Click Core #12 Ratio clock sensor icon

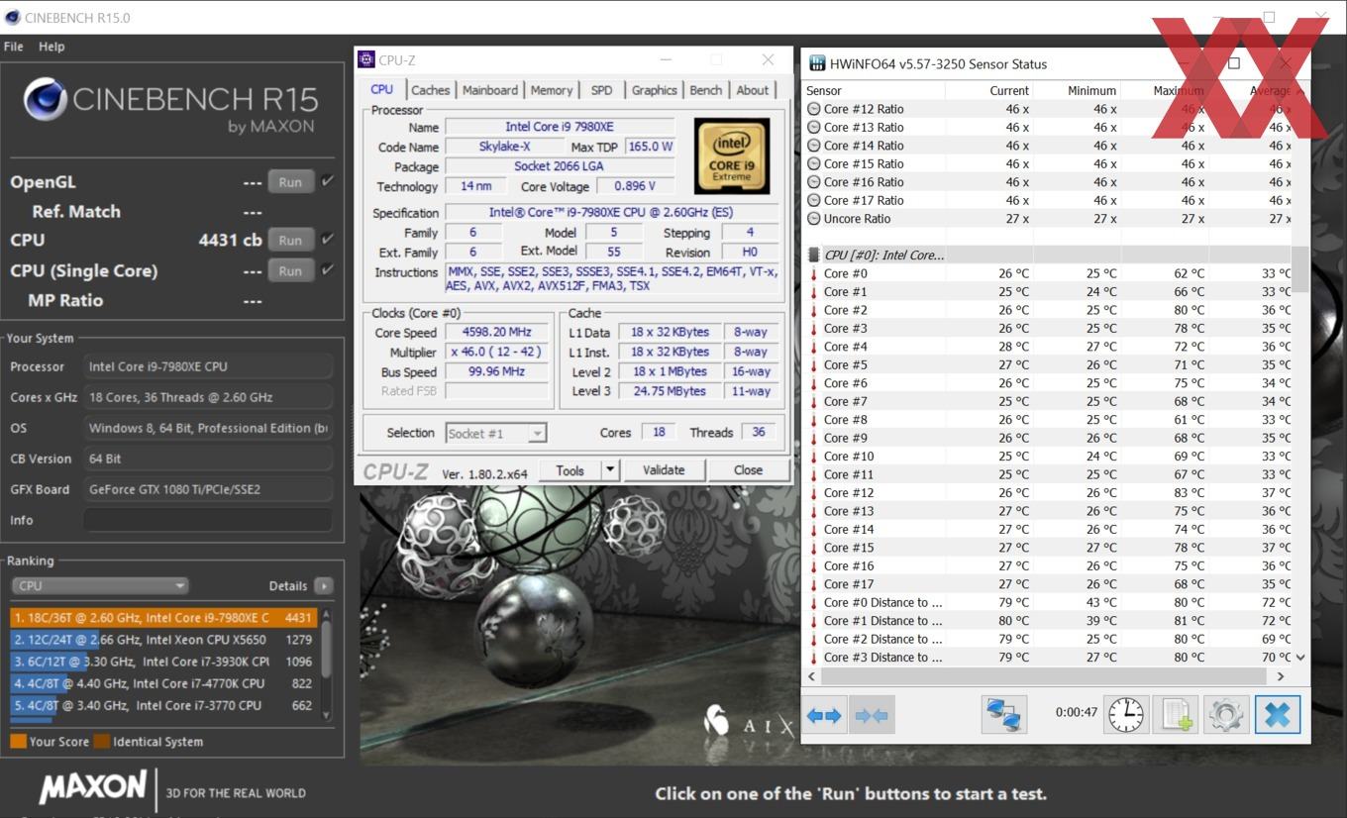click(814, 109)
